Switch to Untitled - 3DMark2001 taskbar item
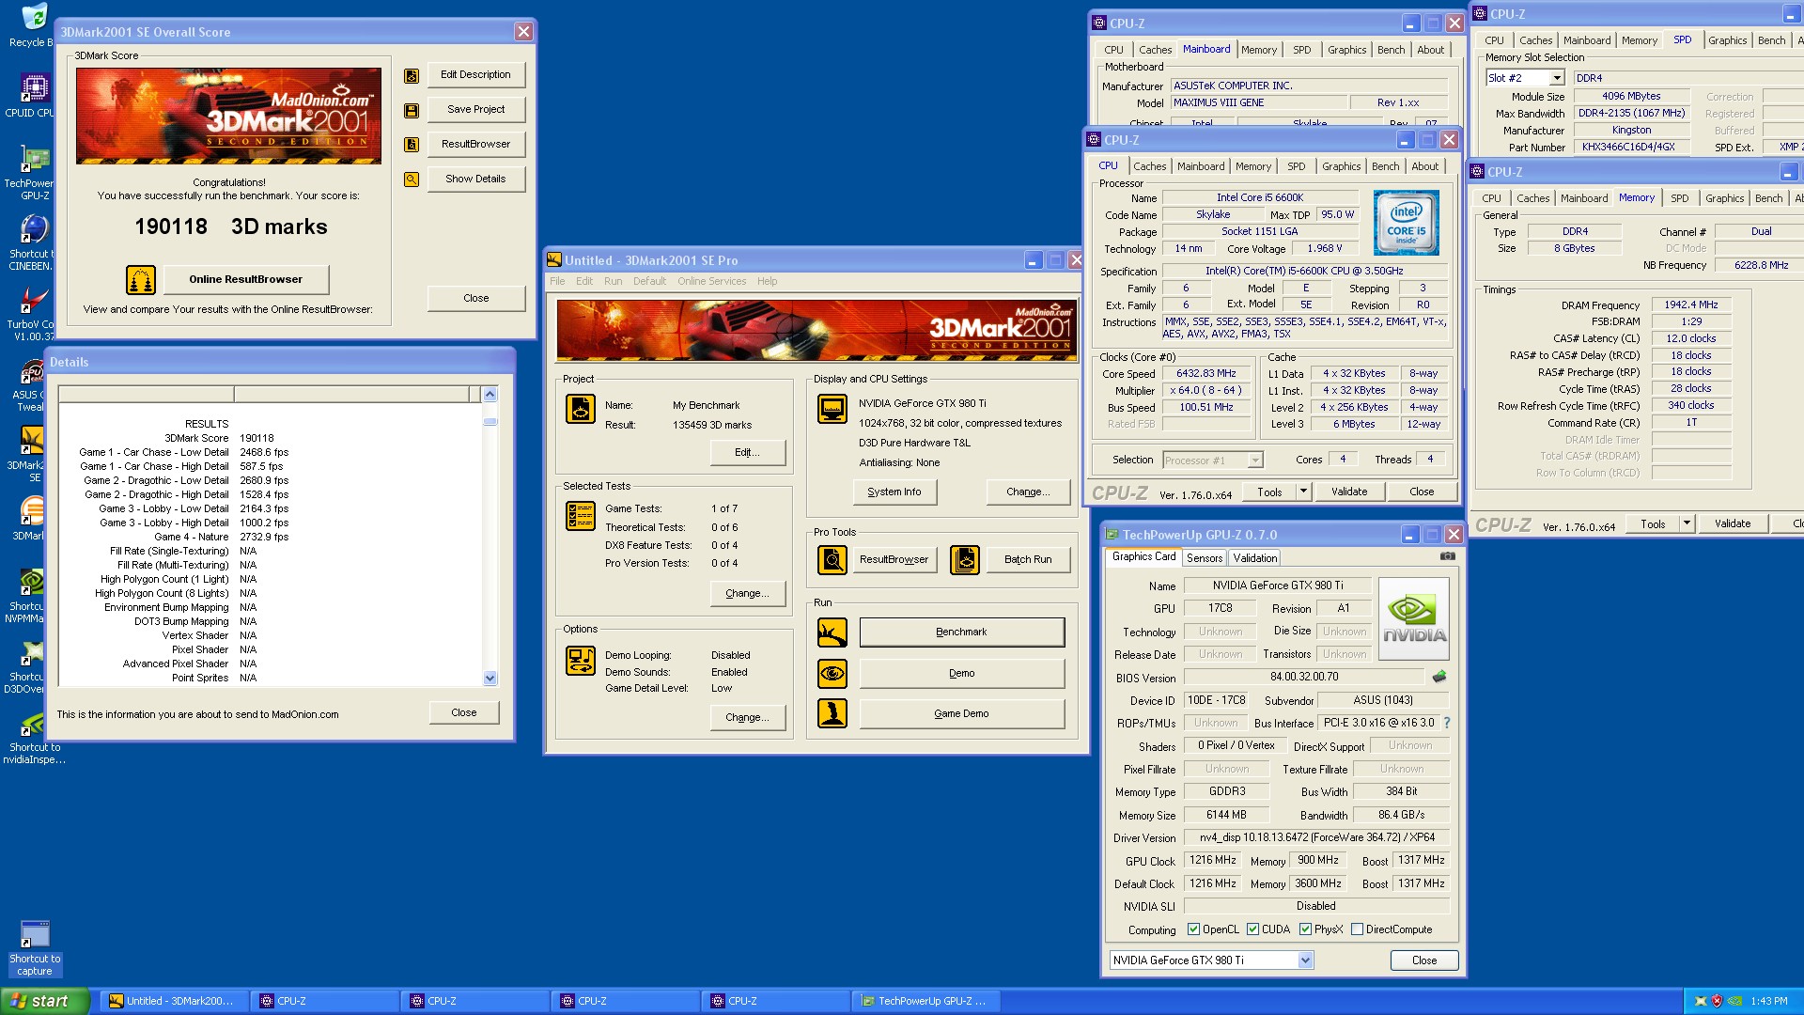 tap(173, 1001)
